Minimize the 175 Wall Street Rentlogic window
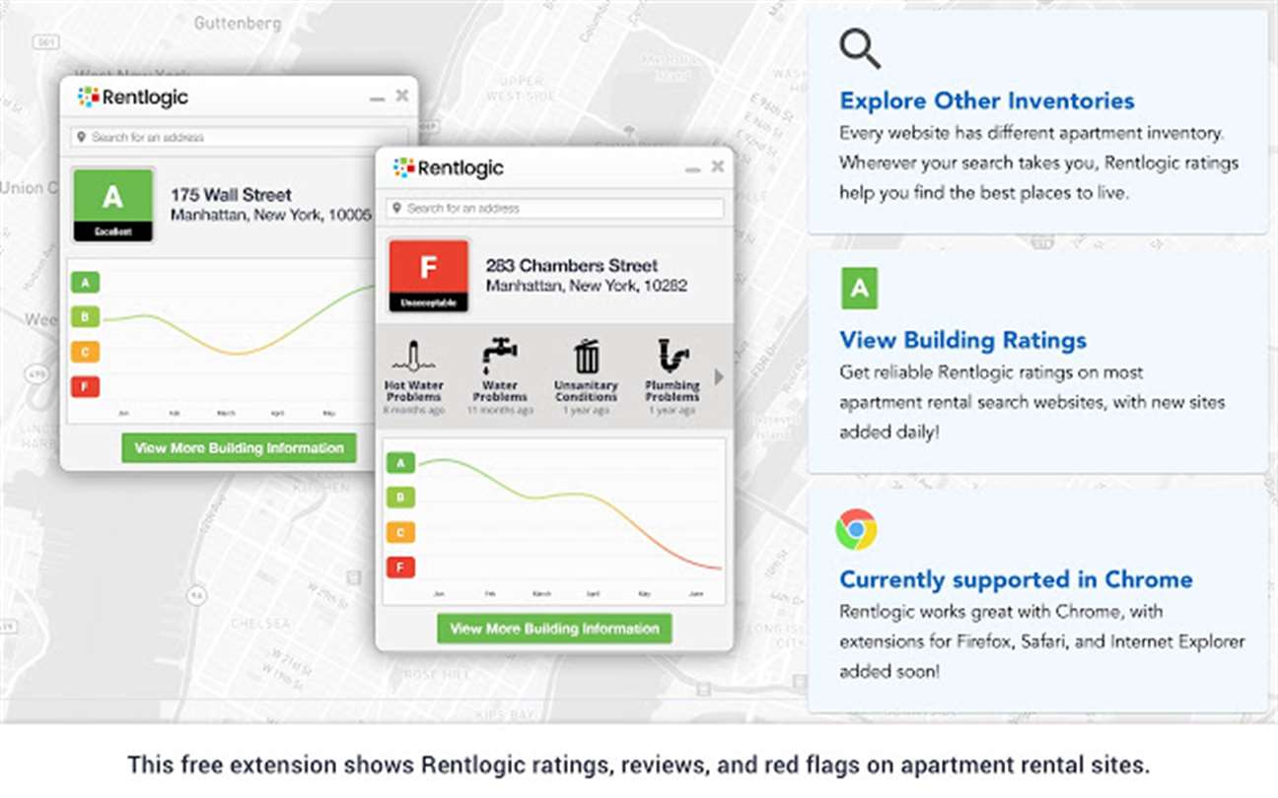This screenshot has width=1278, height=798. click(378, 99)
